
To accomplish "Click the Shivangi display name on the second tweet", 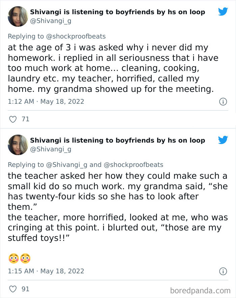I will (117, 140).
